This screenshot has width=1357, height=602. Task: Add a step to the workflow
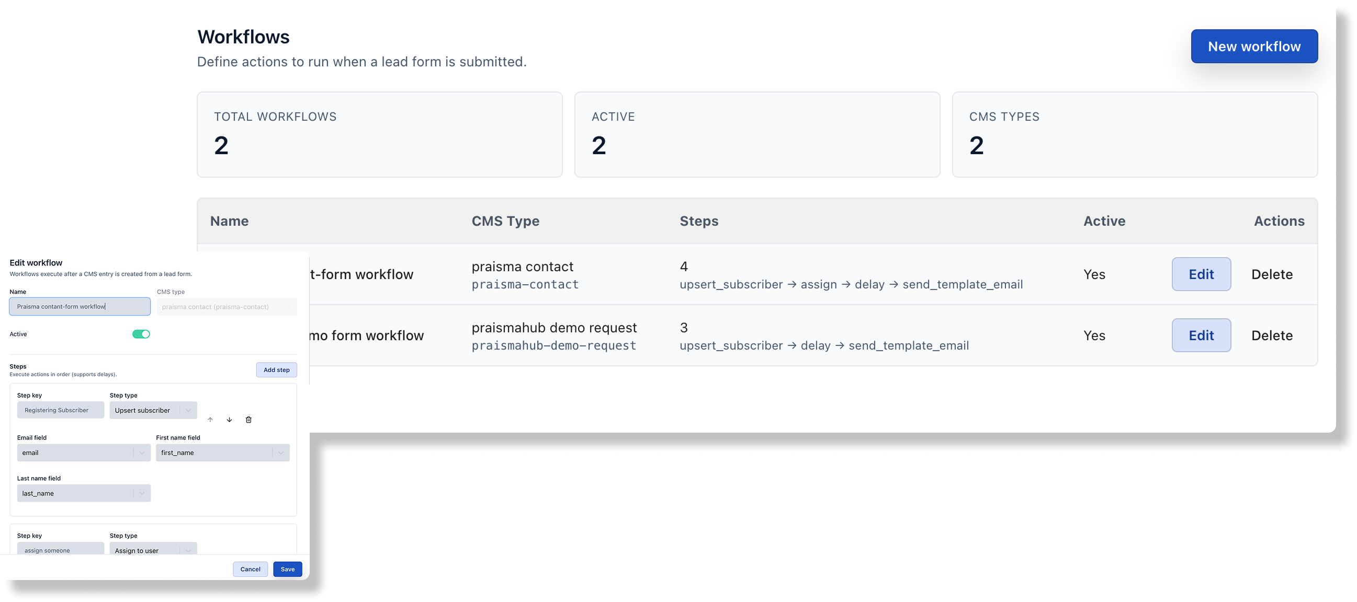pos(276,370)
